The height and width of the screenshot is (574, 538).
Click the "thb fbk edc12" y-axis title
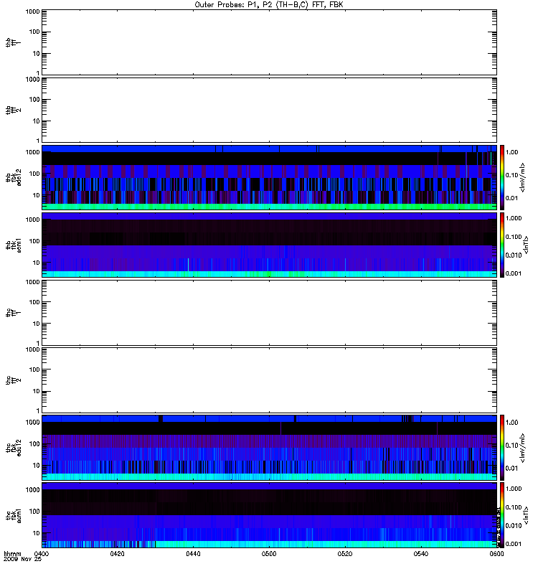point(14,177)
